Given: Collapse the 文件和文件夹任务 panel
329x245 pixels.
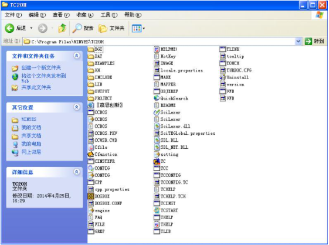Looking at the screenshot, I should tap(77, 56).
